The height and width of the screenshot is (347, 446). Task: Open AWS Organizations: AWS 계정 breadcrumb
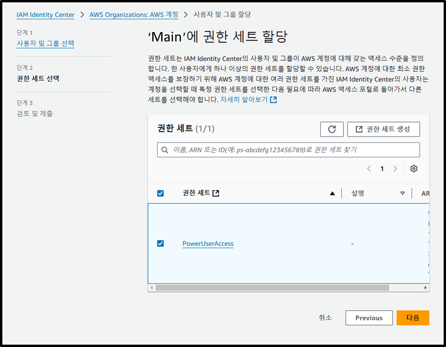(x=134, y=15)
